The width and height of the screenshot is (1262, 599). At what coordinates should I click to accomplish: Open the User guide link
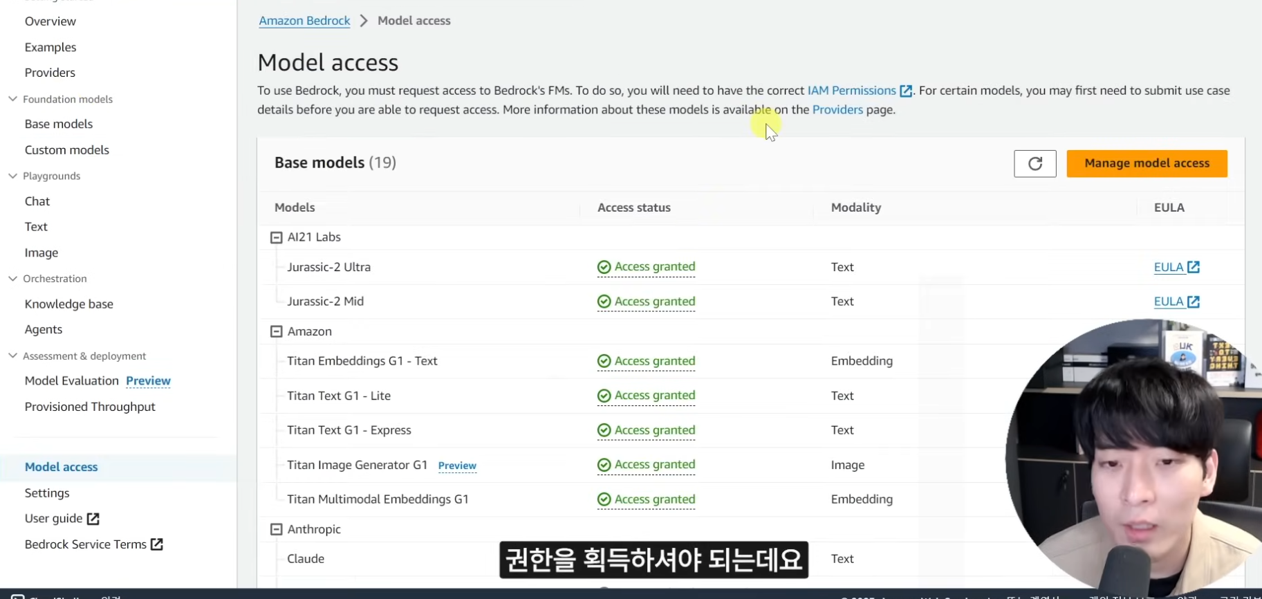click(54, 519)
